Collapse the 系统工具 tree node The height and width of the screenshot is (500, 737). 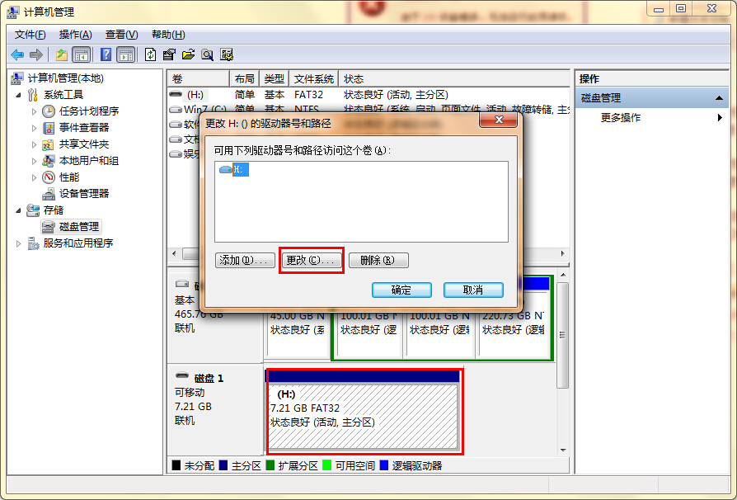pos(18,95)
